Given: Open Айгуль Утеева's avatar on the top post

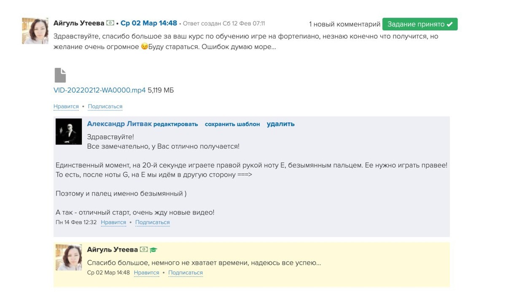Looking at the screenshot, I should (x=35, y=31).
